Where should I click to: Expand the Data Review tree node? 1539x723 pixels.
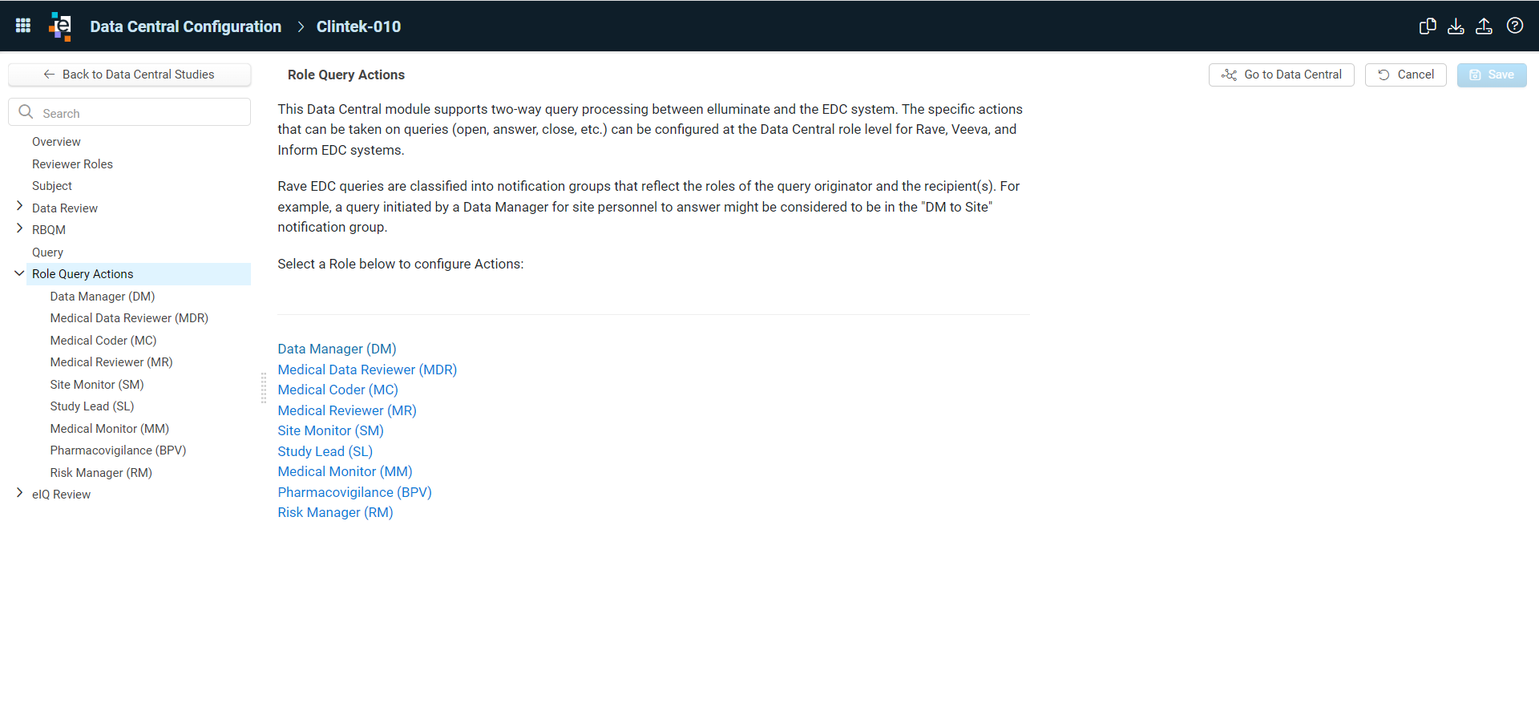19,207
